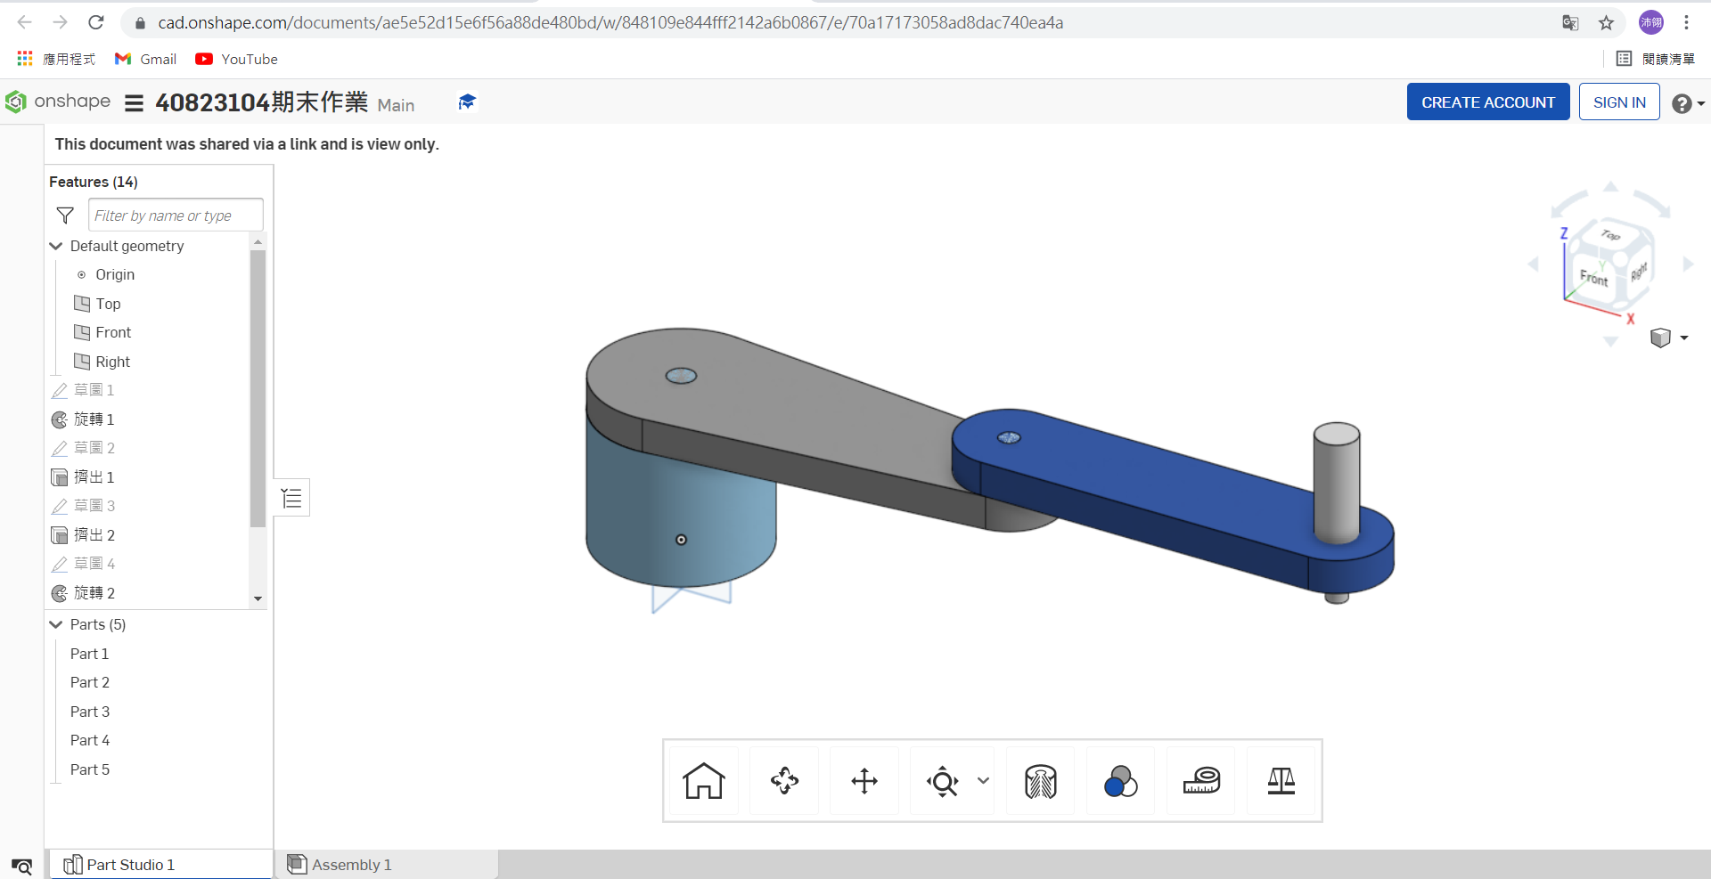Viewport: 1711px width, 879px height.
Task: Bookmark this page with star icon
Action: click(x=1606, y=23)
